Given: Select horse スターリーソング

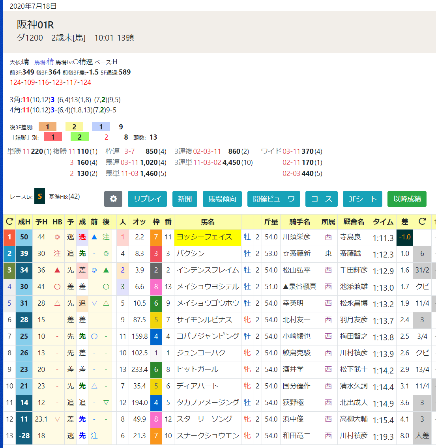Looking at the screenshot, I should tap(204, 419).
